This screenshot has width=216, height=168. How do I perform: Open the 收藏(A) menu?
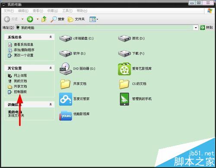[x=53, y=11]
